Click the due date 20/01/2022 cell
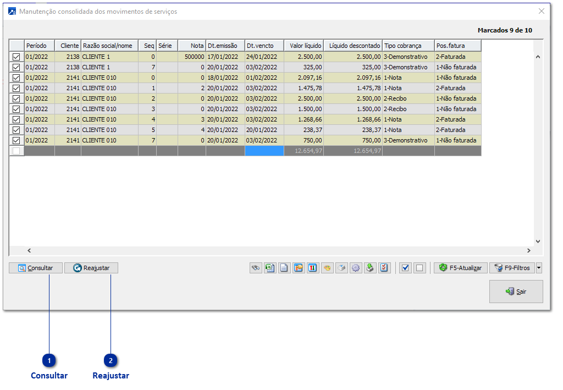The image size is (563, 390). tap(264, 130)
